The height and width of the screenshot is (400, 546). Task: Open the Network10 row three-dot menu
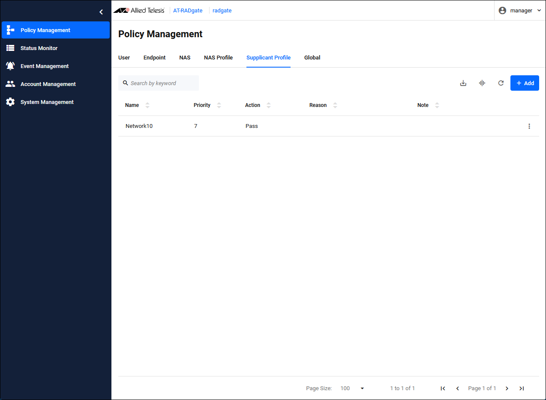[x=529, y=126]
